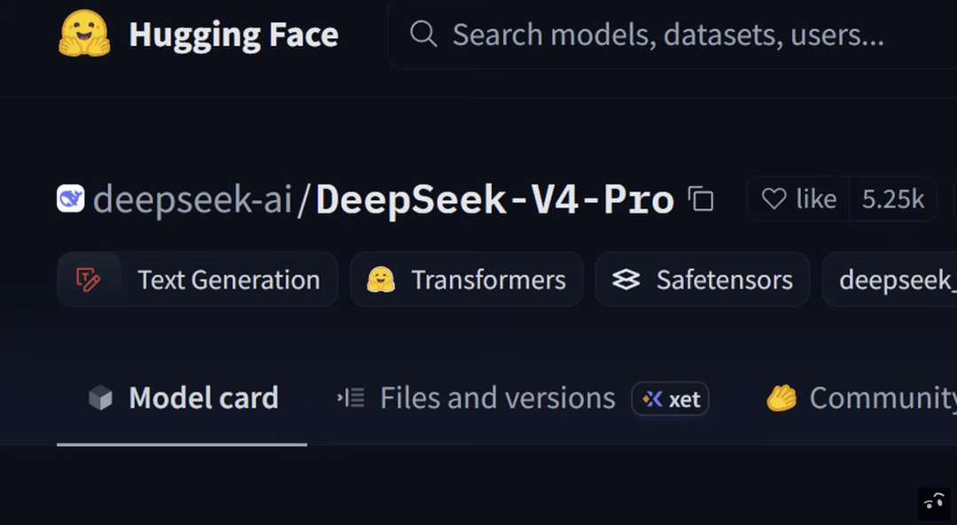
Task: Click the Safetensors stacked layers icon
Action: coord(626,280)
